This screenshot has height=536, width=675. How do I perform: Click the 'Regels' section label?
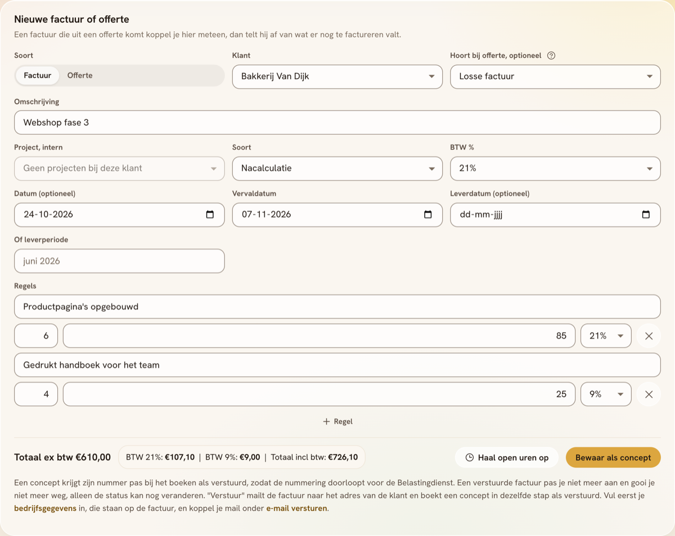[25, 286]
